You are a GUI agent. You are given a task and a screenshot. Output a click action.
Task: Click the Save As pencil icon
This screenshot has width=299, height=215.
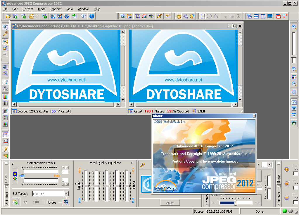(x=60, y=16)
